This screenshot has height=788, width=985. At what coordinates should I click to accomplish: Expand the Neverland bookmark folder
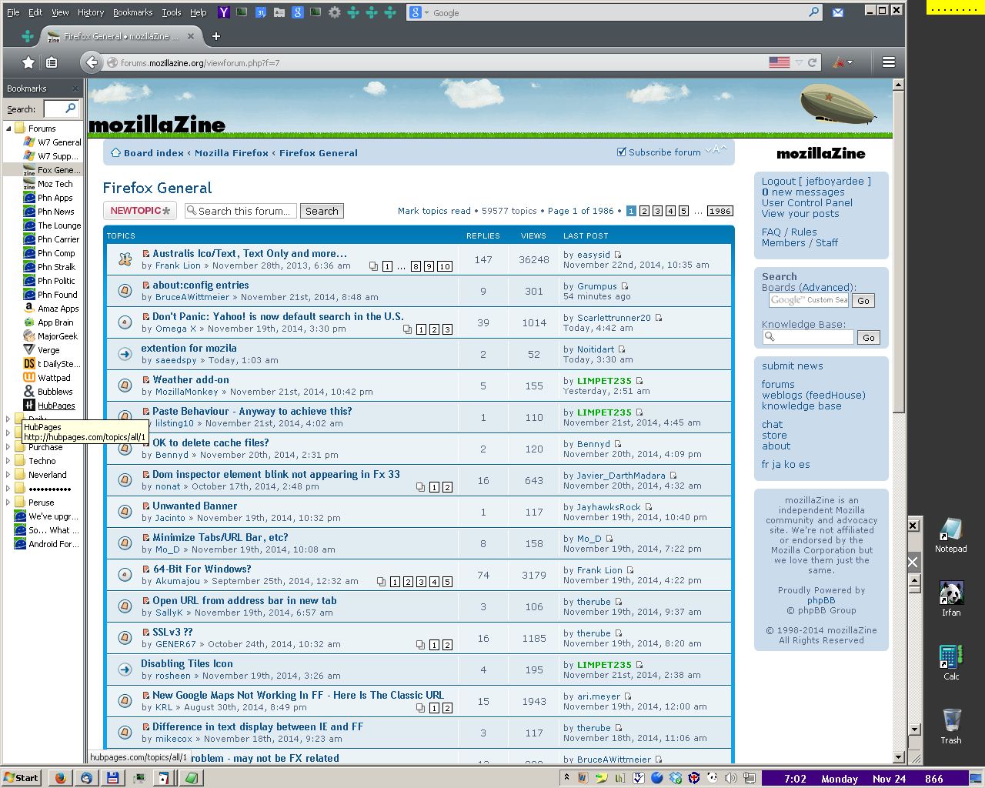coord(8,475)
